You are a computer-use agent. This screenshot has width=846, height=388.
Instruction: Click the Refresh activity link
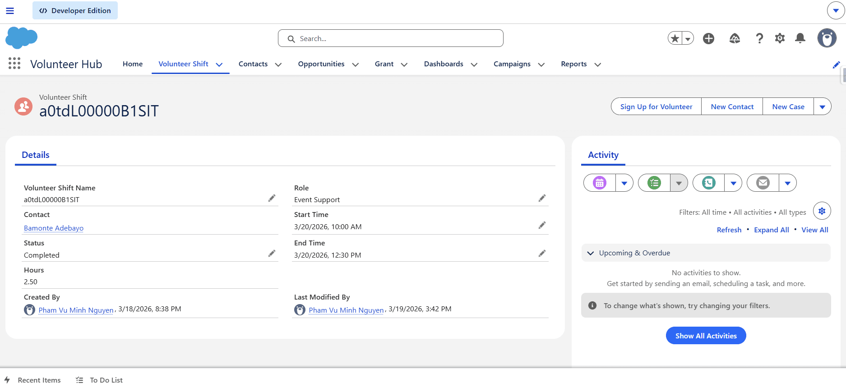coord(729,230)
